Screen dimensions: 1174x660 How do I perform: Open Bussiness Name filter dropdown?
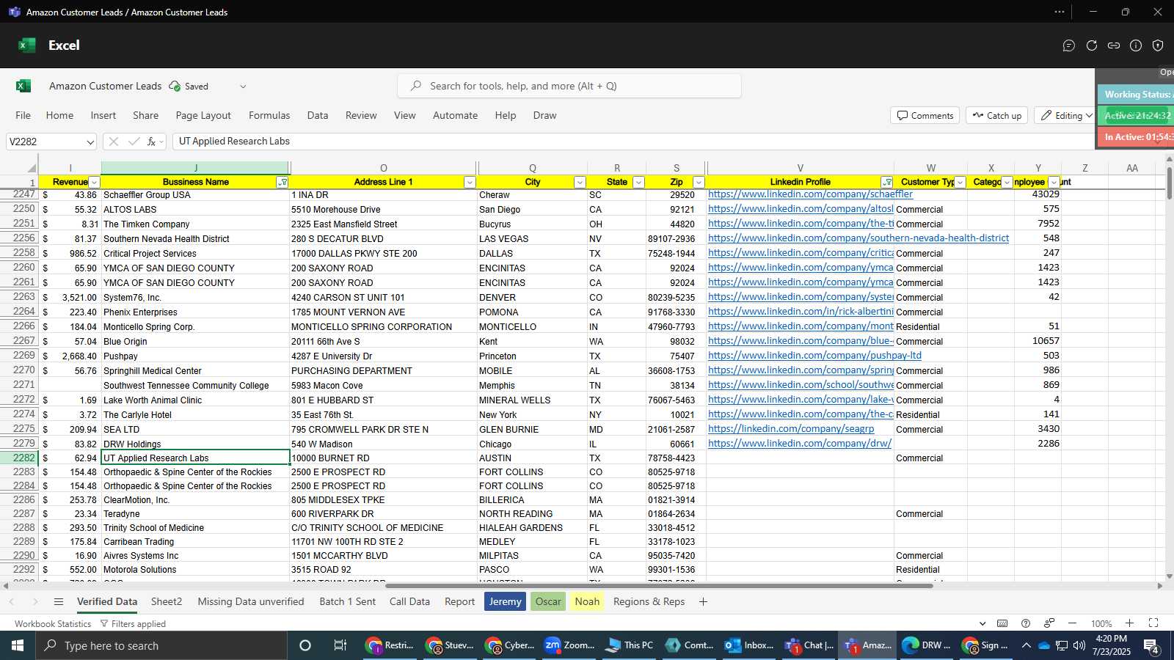point(282,183)
